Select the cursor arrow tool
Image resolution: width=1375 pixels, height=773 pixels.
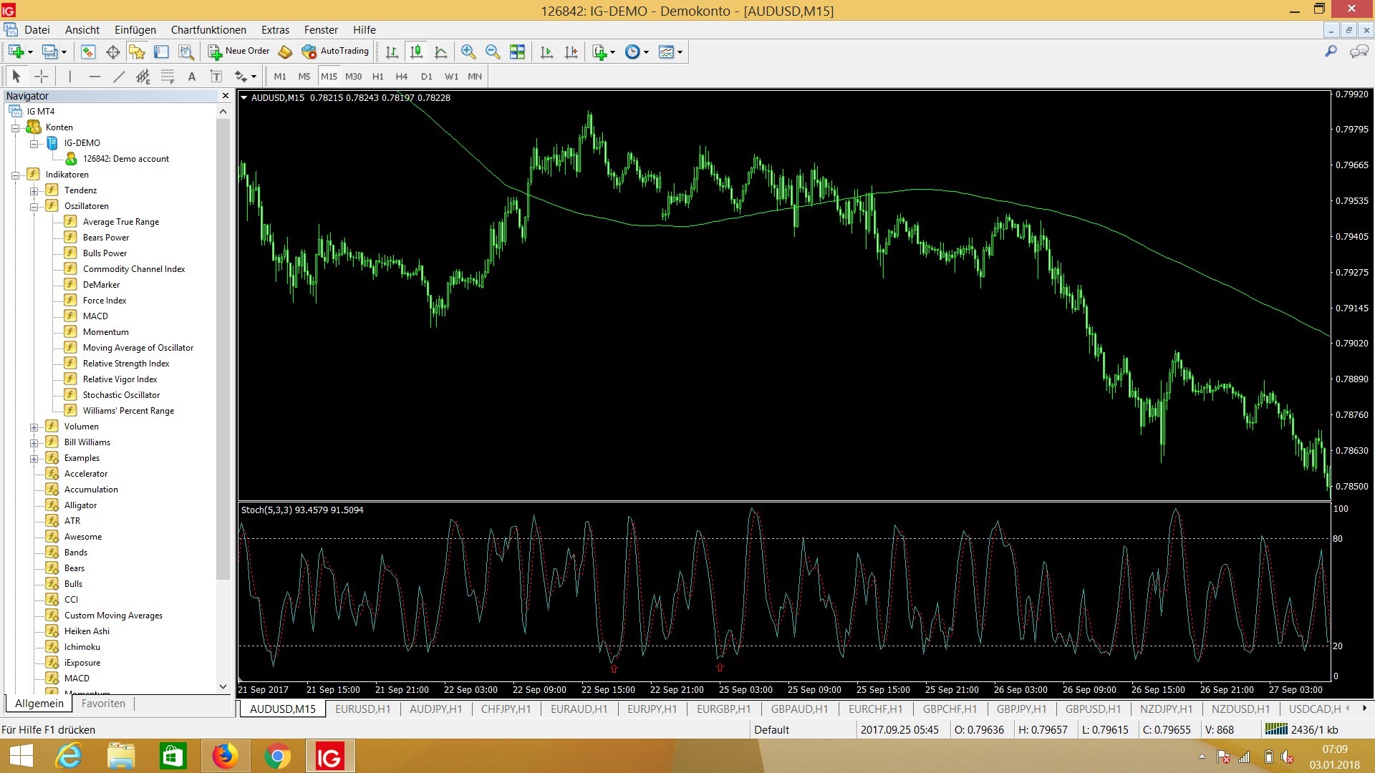(x=16, y=76)
